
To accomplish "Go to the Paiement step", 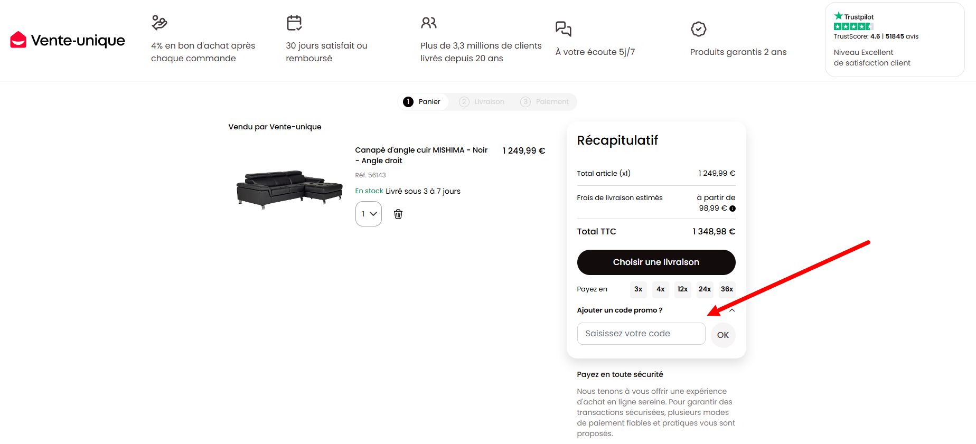I will click(x=545, y=102).
